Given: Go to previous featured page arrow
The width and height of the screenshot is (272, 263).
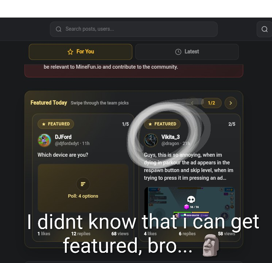Looking at the screenshot, I should tap(192, 103).
